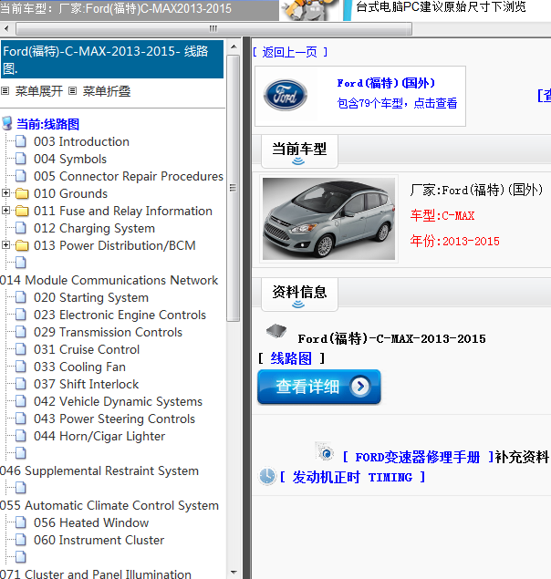
Task: Open the 当前车型 tab
Action: click(x=299, y=151)
